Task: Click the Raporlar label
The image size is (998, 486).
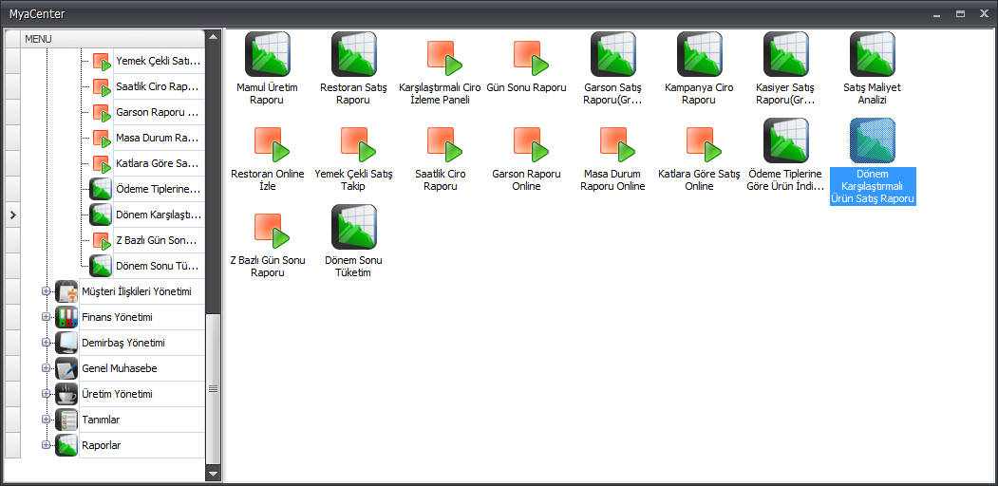Action: point(102,445)
